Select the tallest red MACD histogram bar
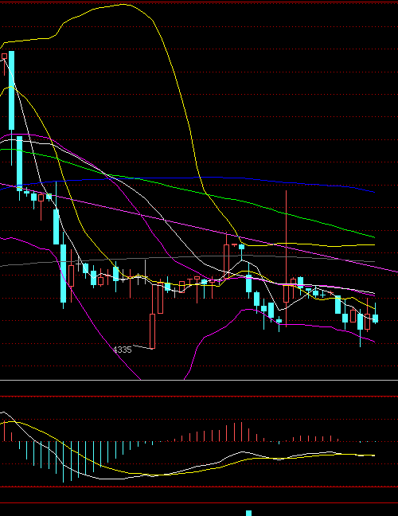 (241, 432)
